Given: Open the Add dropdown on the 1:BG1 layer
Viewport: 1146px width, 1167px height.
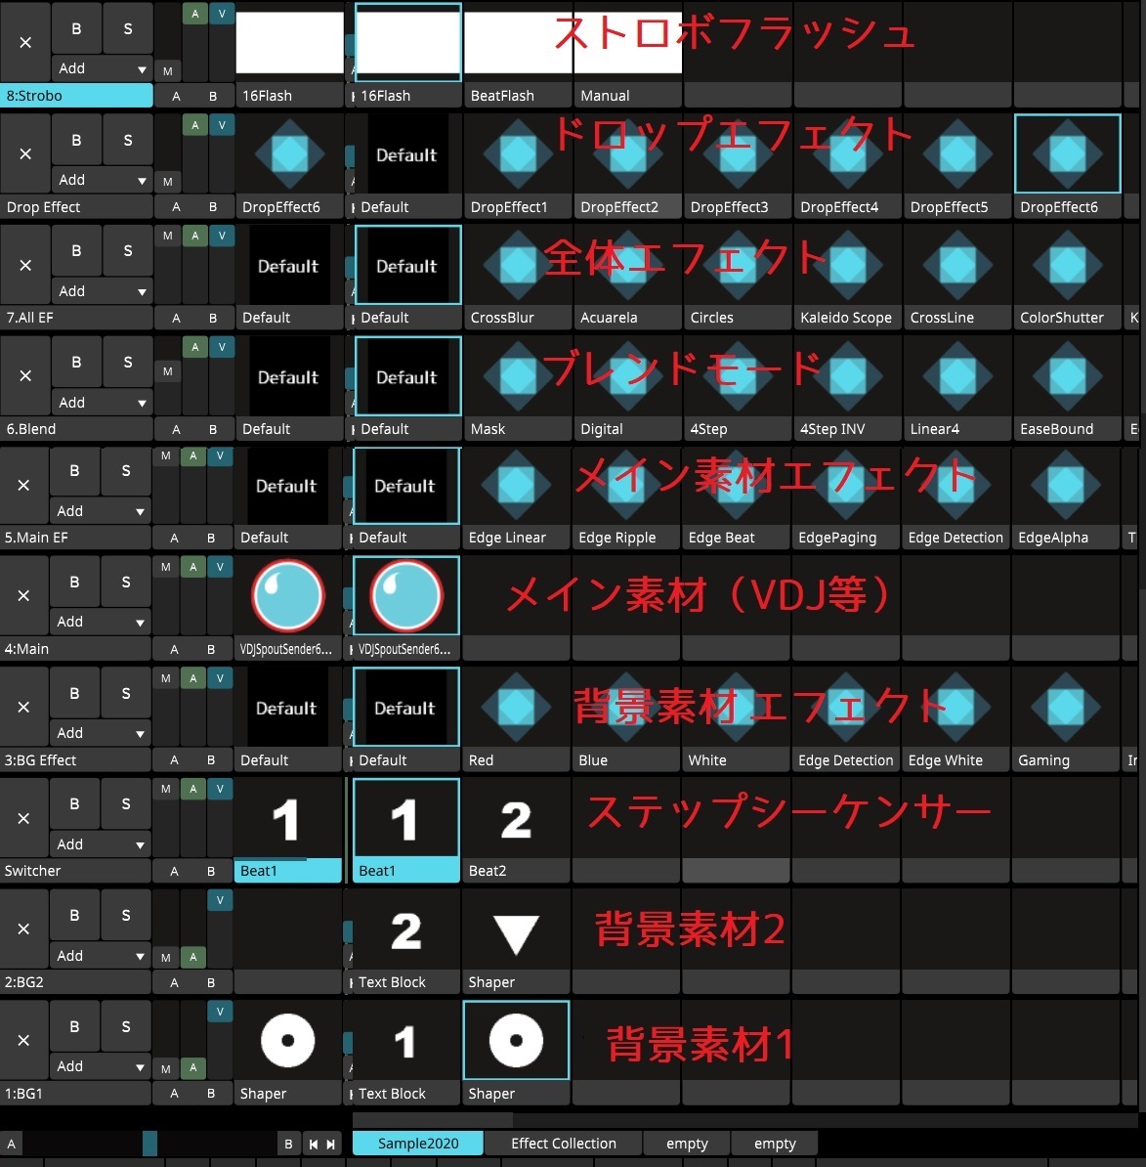Looking at the screenshot, I should (x=101, y=1066).
